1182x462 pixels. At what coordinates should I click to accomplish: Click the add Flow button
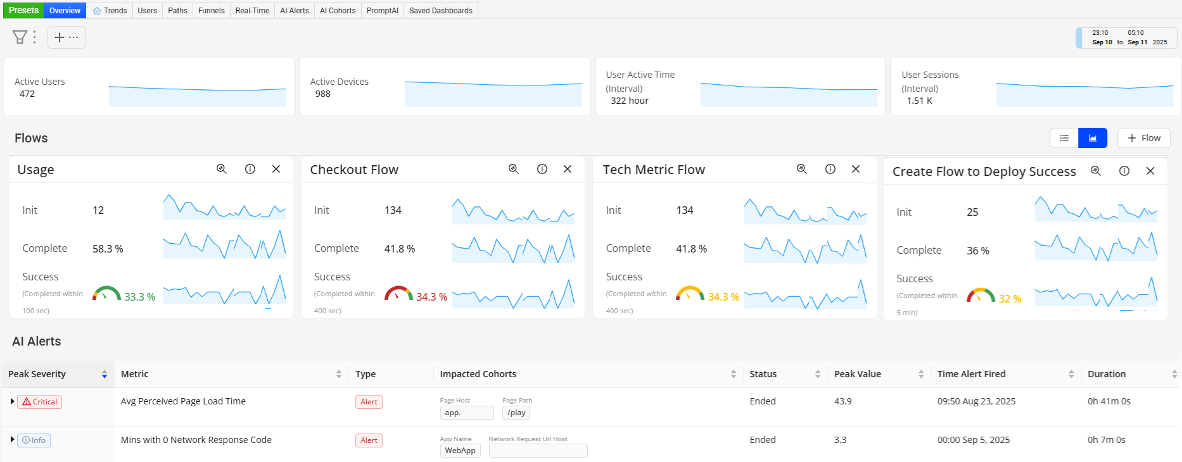(x=1144, y=138)
